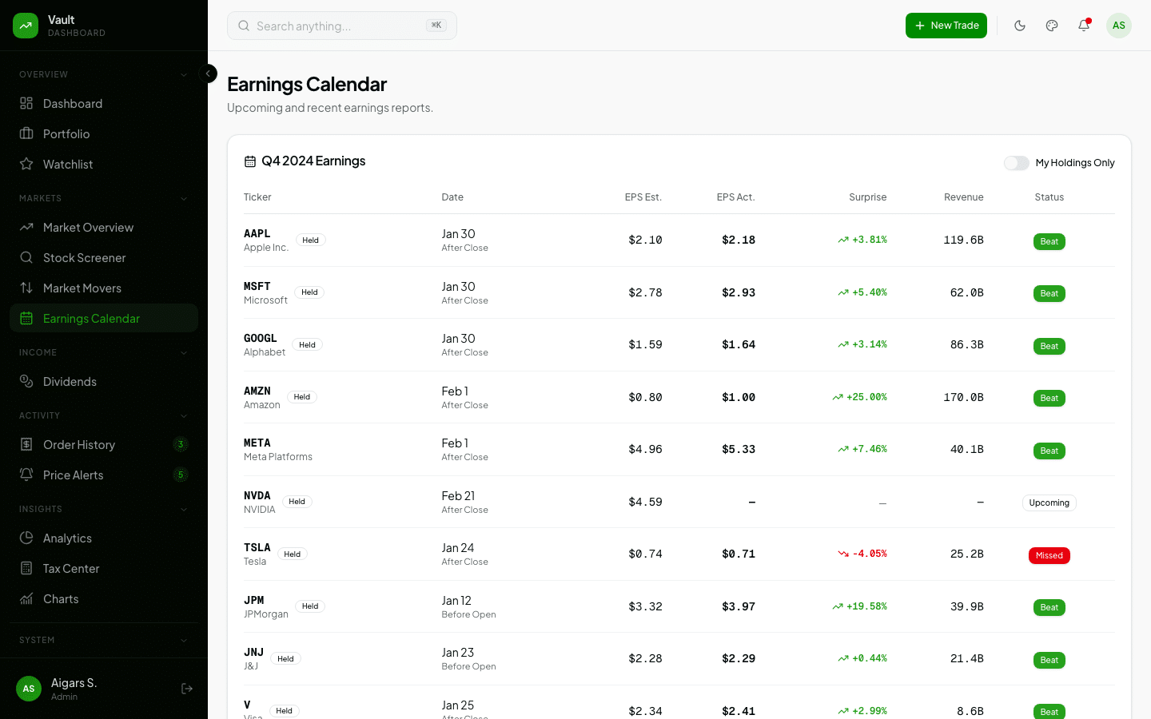
Task: Select the Stock Screener tool
Action: point(85,257)
